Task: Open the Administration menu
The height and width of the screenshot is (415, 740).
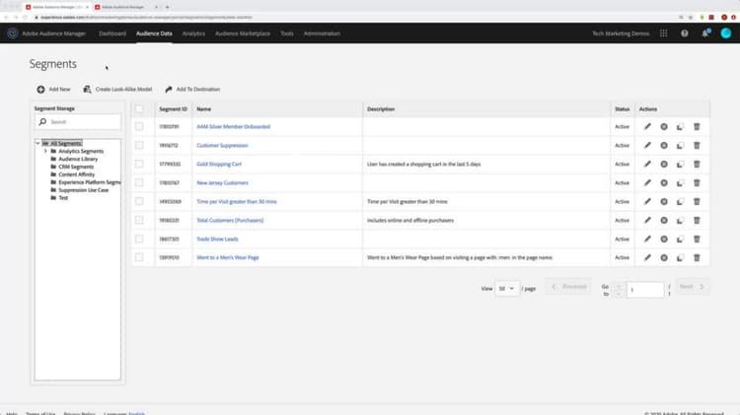Action: [x=322, y=34]
